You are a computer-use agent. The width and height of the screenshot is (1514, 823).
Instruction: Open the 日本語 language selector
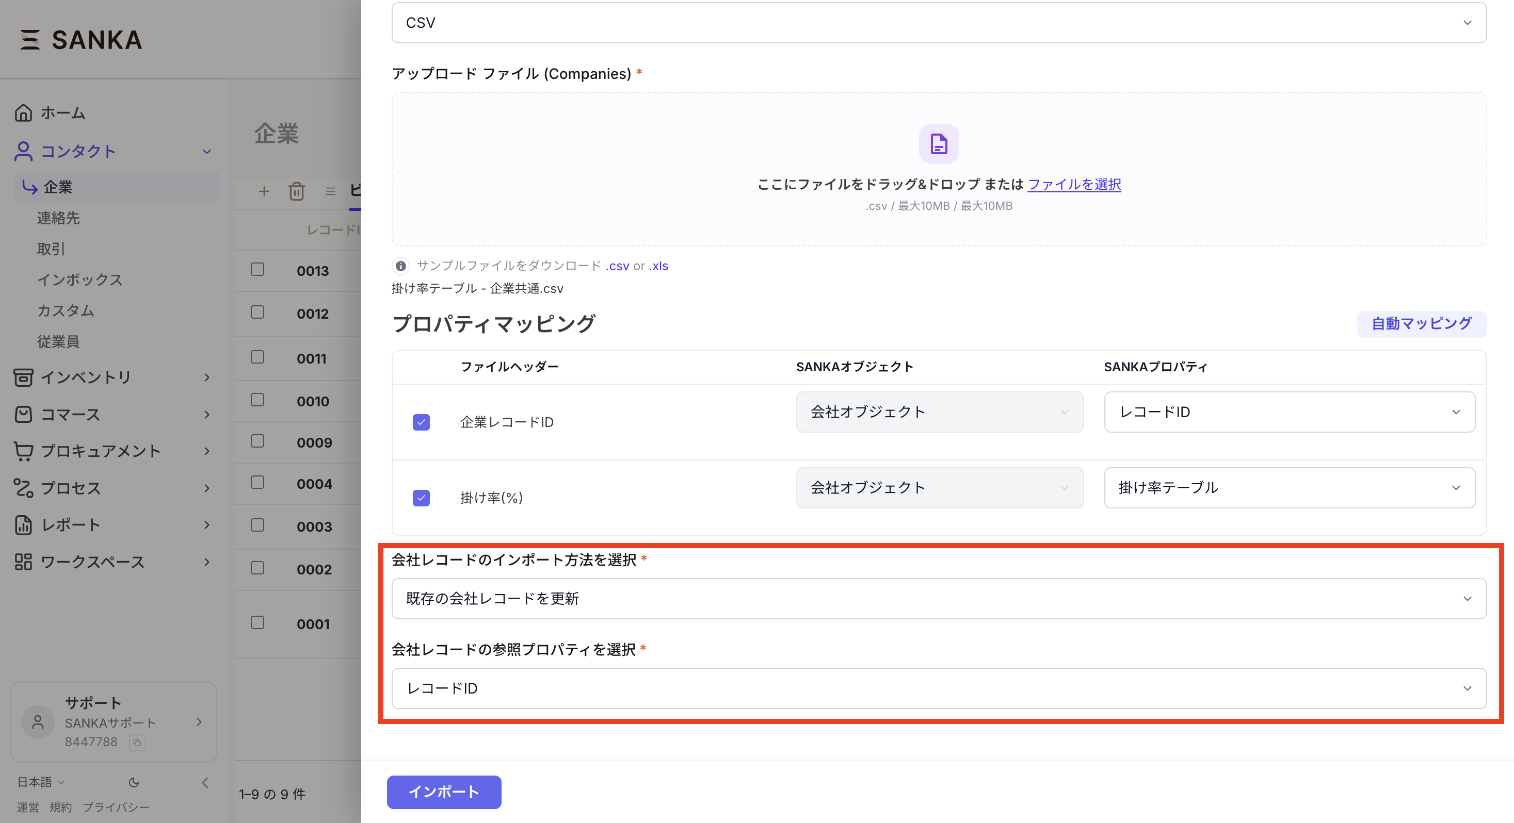click(41, 782)
